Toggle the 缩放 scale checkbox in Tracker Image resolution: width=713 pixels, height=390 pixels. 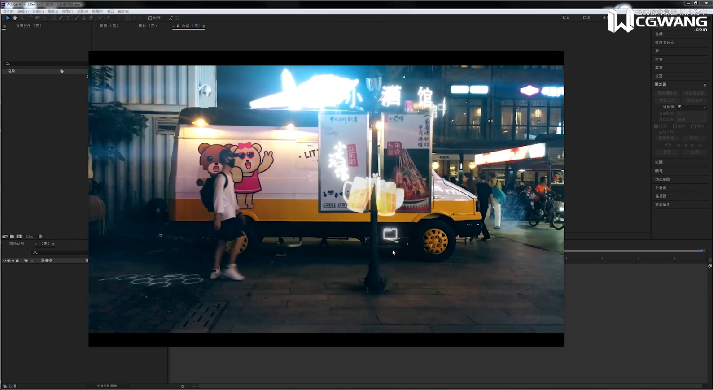(x=693, y=126)
